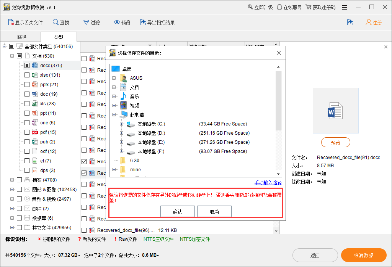Toggle checkbox for 图形 & 图像 (102458)
This screenshot has height=267, width=392.
coord(19,189)
